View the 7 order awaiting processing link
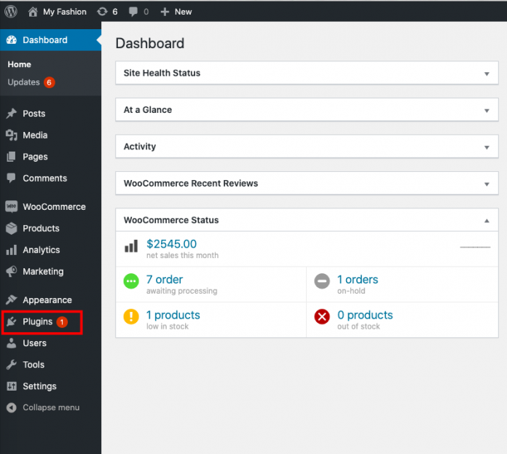The height and width of the screenshot is (454, 507). click(x=165, y=279)
